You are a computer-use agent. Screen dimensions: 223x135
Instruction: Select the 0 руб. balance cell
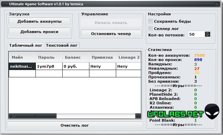click(x=76, y=66)
